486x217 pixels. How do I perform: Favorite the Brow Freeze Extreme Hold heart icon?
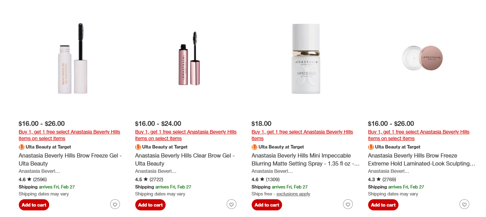click(464, 204)
